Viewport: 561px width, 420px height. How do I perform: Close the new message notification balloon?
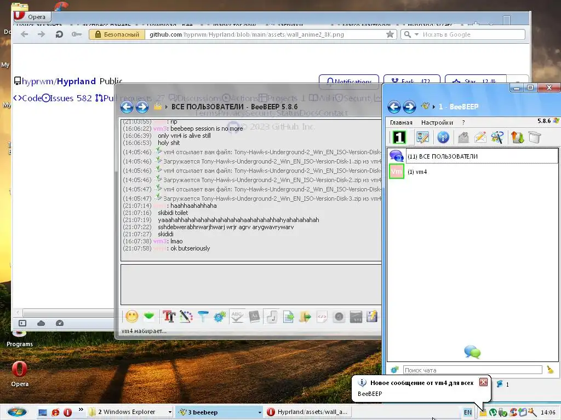[x=483, y=382]
